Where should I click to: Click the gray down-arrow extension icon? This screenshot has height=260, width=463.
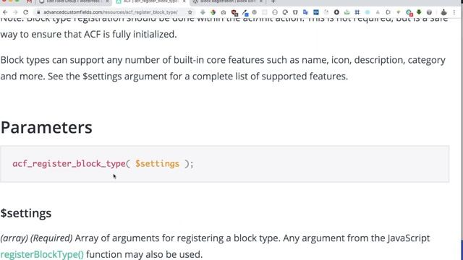coord(203,12)
